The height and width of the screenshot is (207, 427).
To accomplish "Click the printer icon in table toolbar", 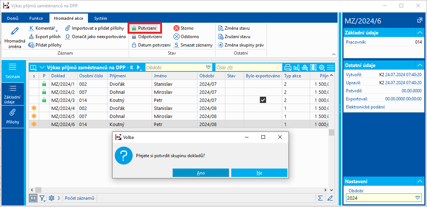I will coord(288,67).
